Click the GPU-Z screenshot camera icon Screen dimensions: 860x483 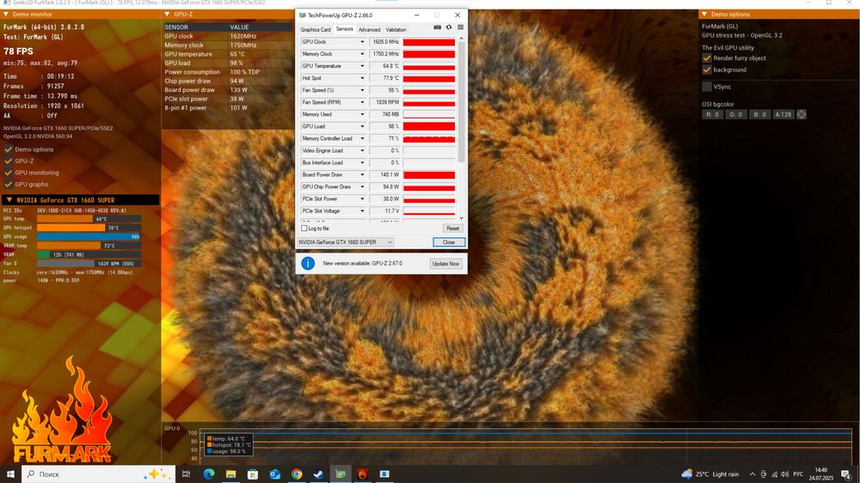click(437, 28)
